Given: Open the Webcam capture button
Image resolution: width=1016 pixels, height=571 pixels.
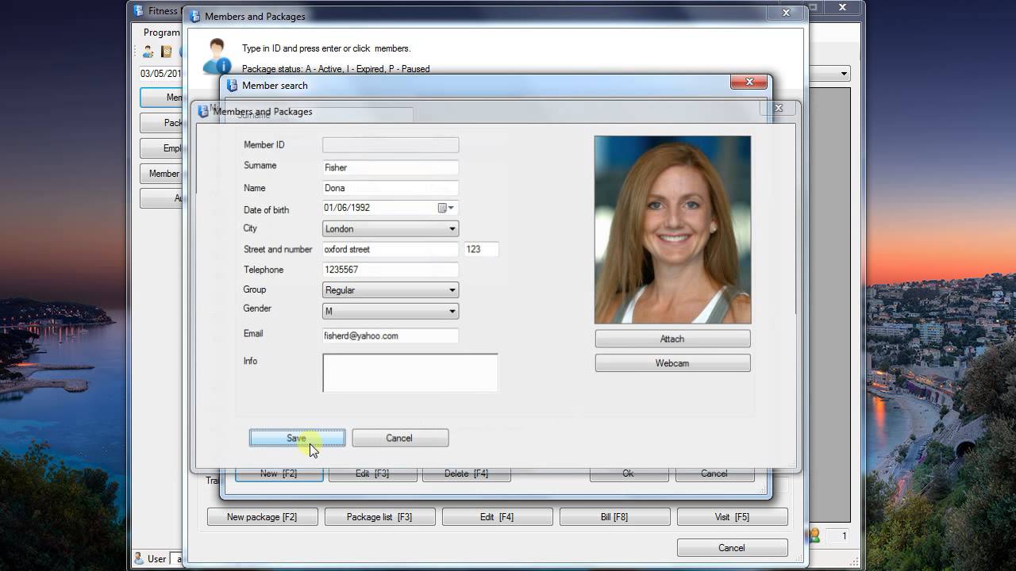Looking at the screenshot, I should (672, 363).
